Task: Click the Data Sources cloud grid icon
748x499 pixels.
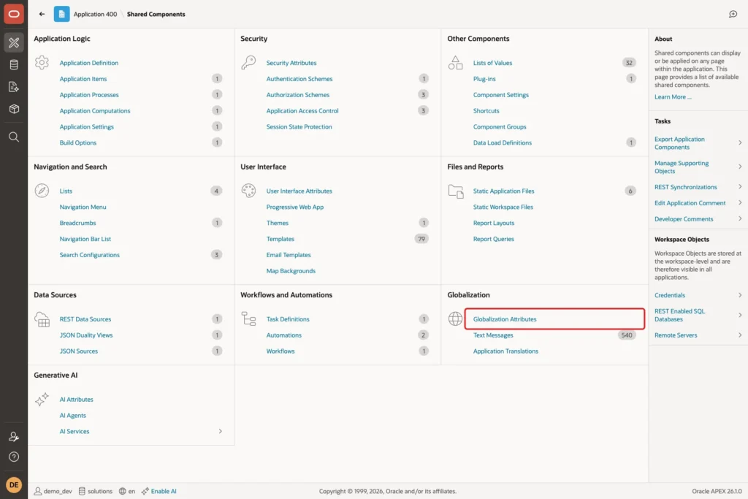Action: (x=42, y=319)
